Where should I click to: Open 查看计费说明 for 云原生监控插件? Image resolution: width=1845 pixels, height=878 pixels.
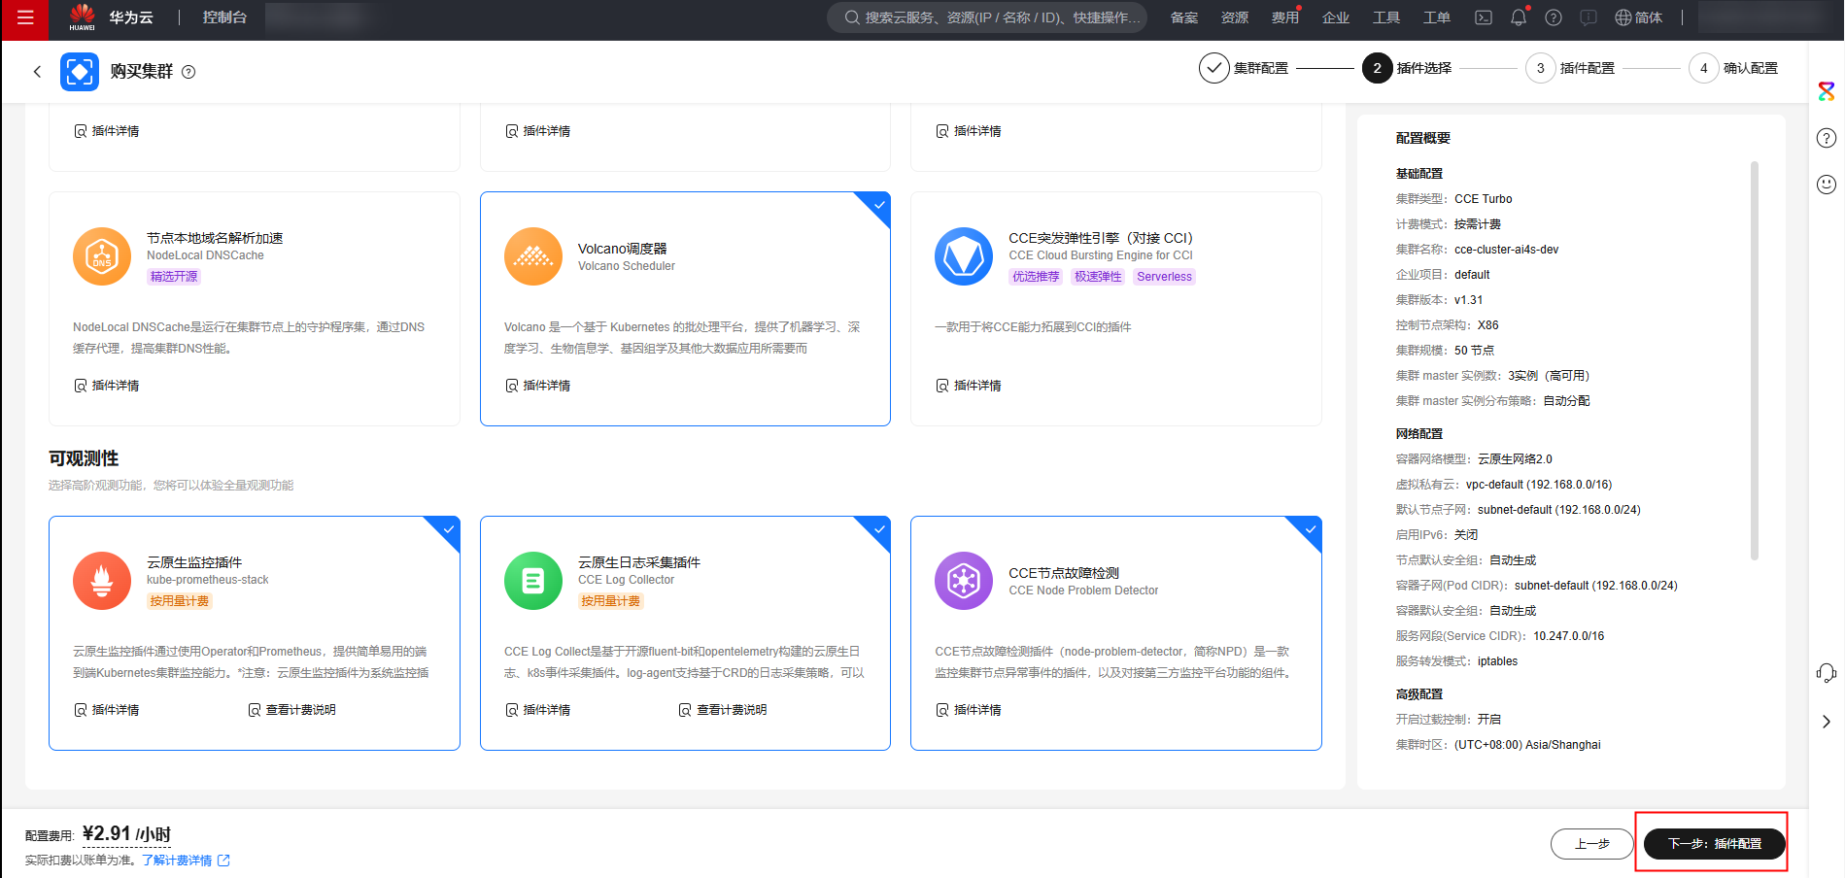pyautogui.click(x=292, y=710)
